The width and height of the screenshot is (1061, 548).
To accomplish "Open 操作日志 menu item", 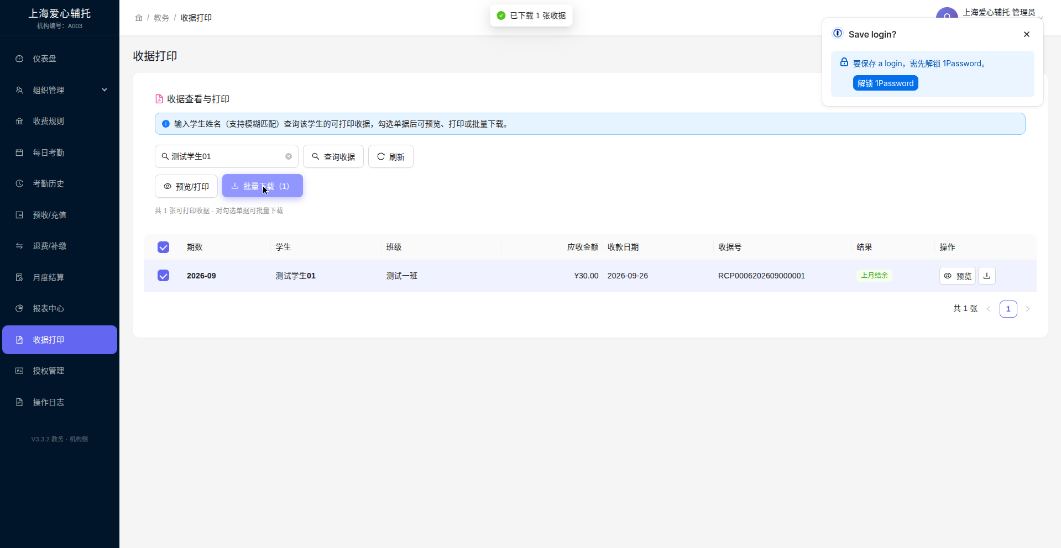I will [60, 402].
